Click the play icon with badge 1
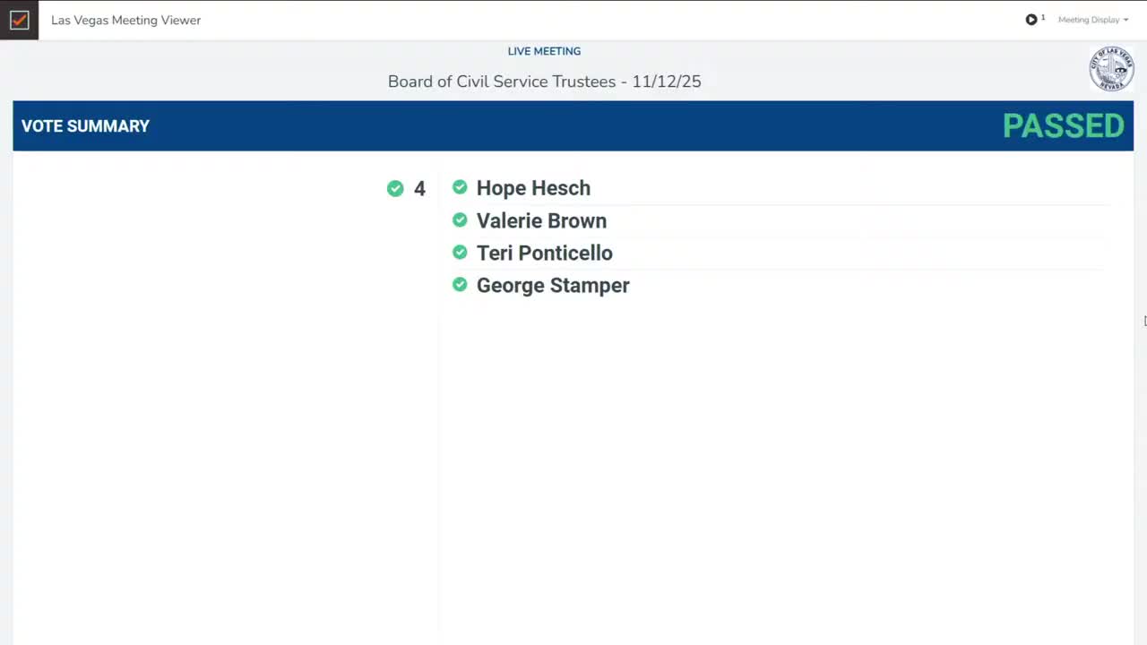The image size is (1147, 645). click(1031, 19)
